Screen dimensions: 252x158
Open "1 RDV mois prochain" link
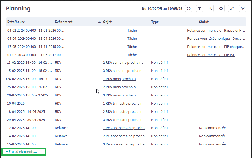(119, 79)
